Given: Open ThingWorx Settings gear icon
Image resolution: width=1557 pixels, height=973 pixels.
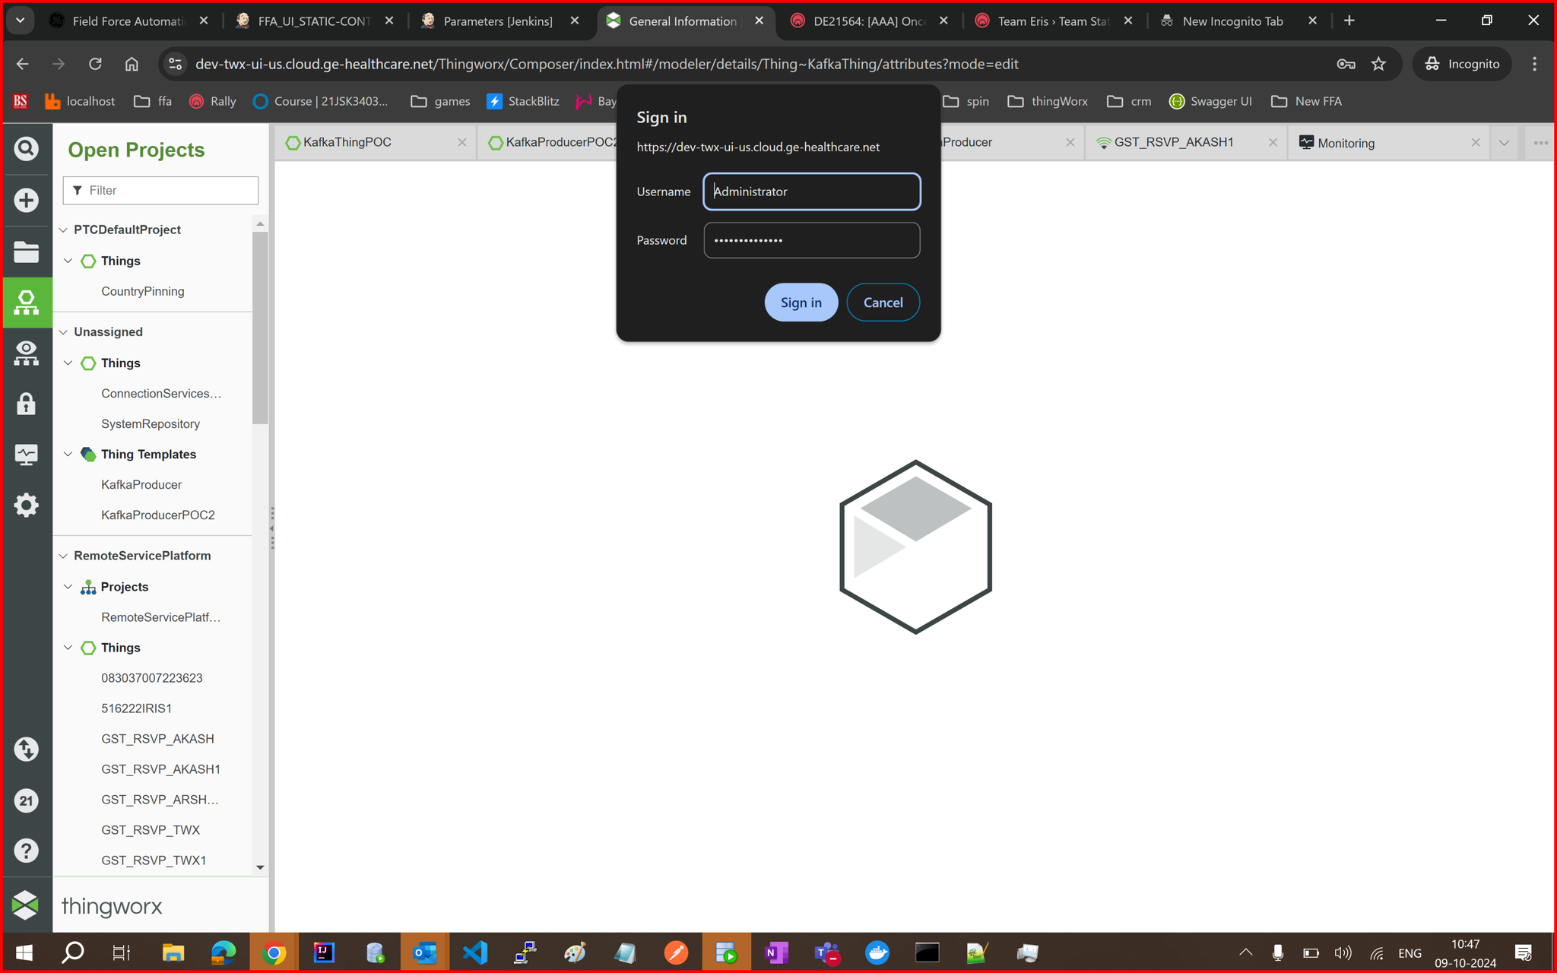Looking at the screenshot, I should [27, 505].
